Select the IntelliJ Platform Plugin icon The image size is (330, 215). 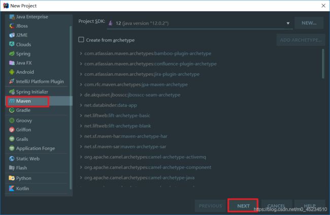[x=12, y=81]
